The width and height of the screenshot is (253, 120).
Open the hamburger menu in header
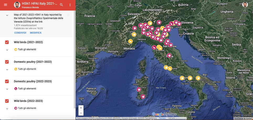point(6,5)
